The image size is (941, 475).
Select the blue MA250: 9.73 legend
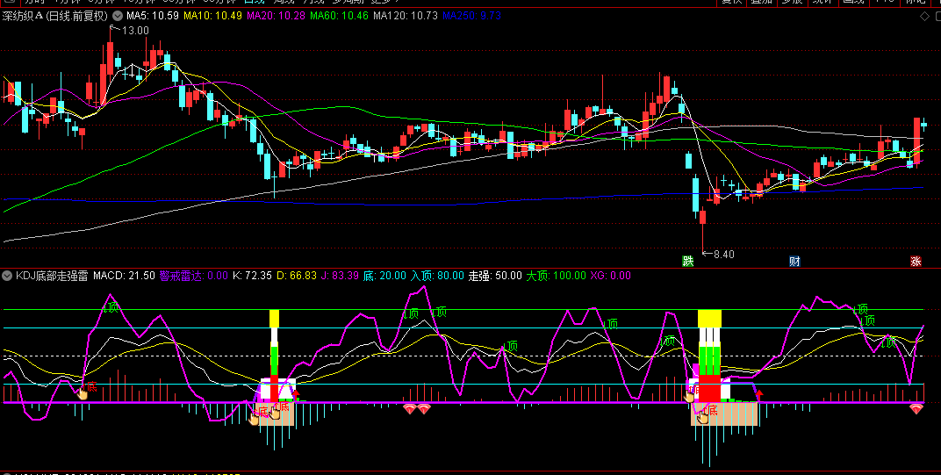pyautogui.click(x=471, y=16)
